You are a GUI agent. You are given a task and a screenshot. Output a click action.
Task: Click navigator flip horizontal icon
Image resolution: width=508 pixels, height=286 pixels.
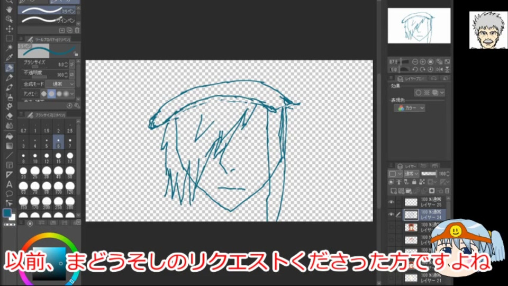(x=439, y=69)
